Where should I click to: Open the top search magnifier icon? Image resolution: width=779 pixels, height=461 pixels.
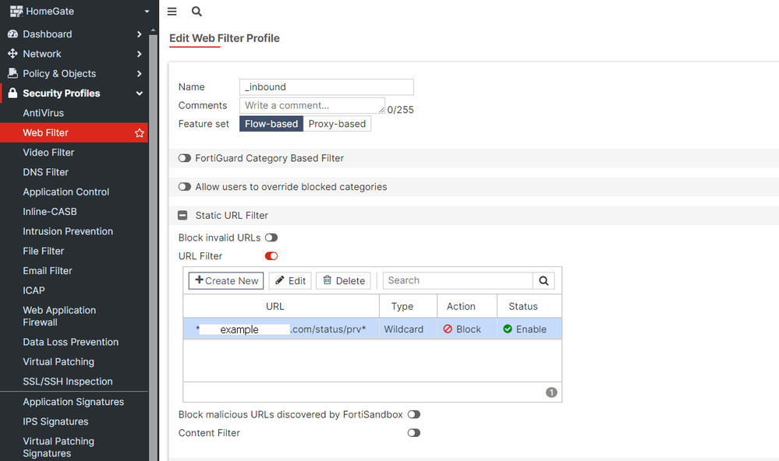tap(197, 12)
